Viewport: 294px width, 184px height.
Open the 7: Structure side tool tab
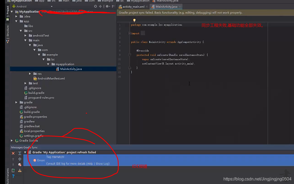(x=8, y=34)
